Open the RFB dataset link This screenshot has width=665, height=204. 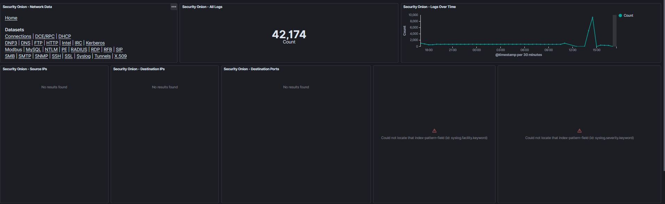point(108,49)
